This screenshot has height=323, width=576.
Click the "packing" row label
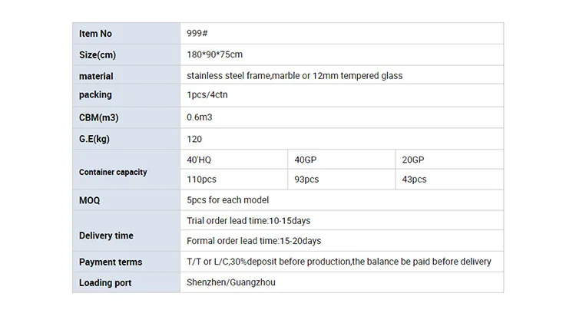click(95, 95)
